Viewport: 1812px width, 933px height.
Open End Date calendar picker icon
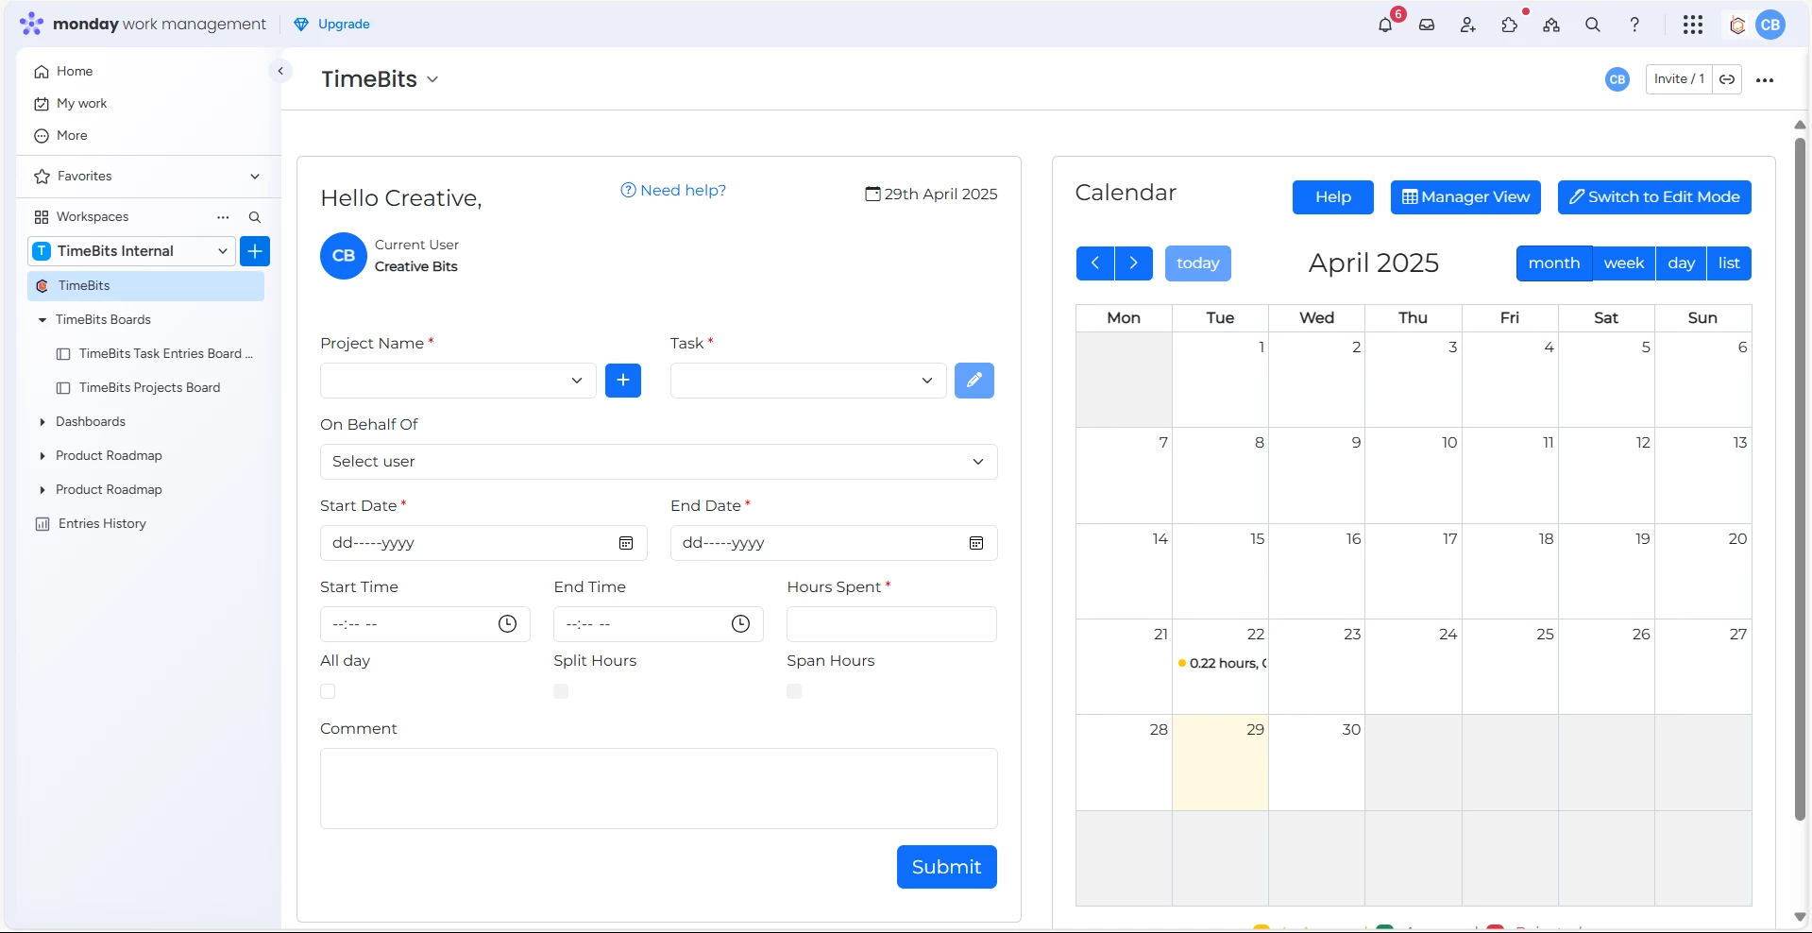pos(976,543)
